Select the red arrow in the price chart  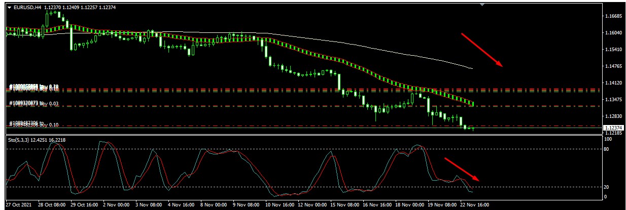pos(481,50)
